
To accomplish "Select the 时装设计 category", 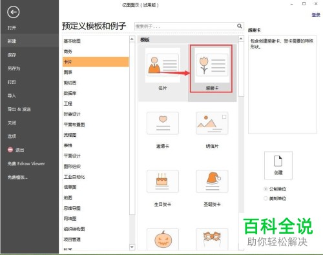I will 72,114.
